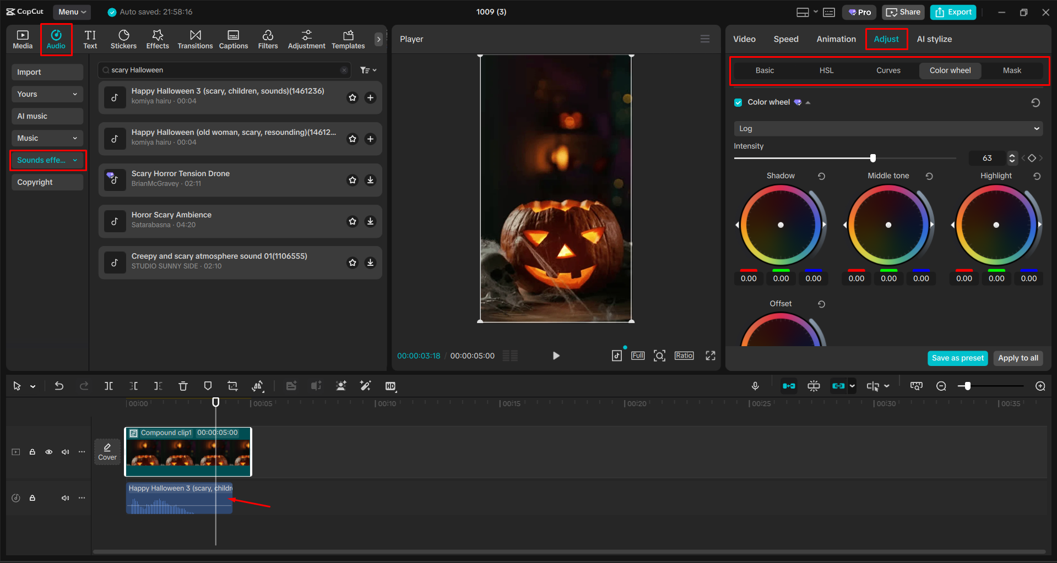Open the Filters panel

[x=268, y=39]
